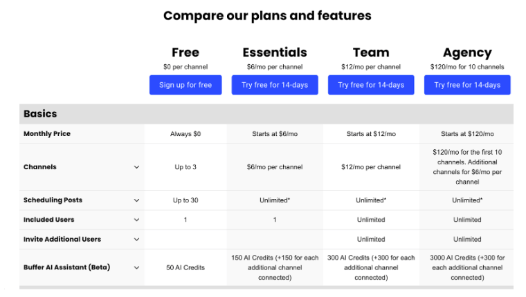This screenshot has height=297, width=526.
Task: Select the Essentials plan heading
Action: click(275, 52)
